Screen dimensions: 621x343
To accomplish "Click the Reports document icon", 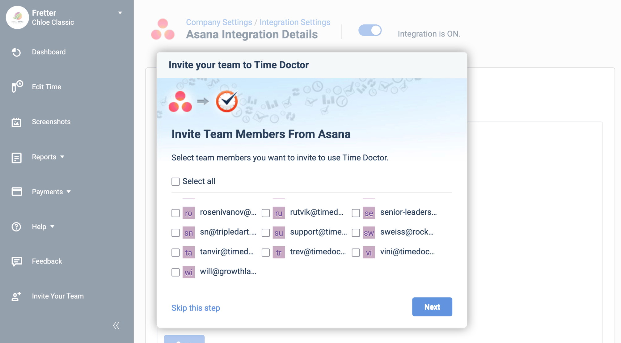I will coord(16,158).
